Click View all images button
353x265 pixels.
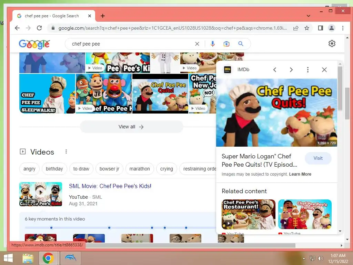(x=131, y=127)
